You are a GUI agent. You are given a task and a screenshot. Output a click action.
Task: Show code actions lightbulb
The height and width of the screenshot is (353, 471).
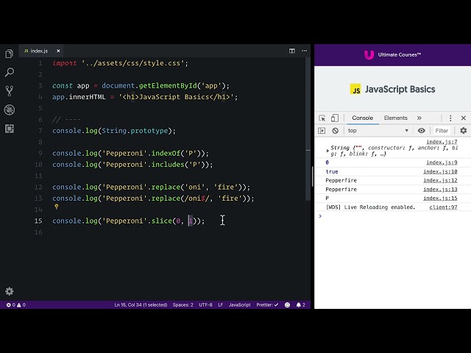point(56,207)
